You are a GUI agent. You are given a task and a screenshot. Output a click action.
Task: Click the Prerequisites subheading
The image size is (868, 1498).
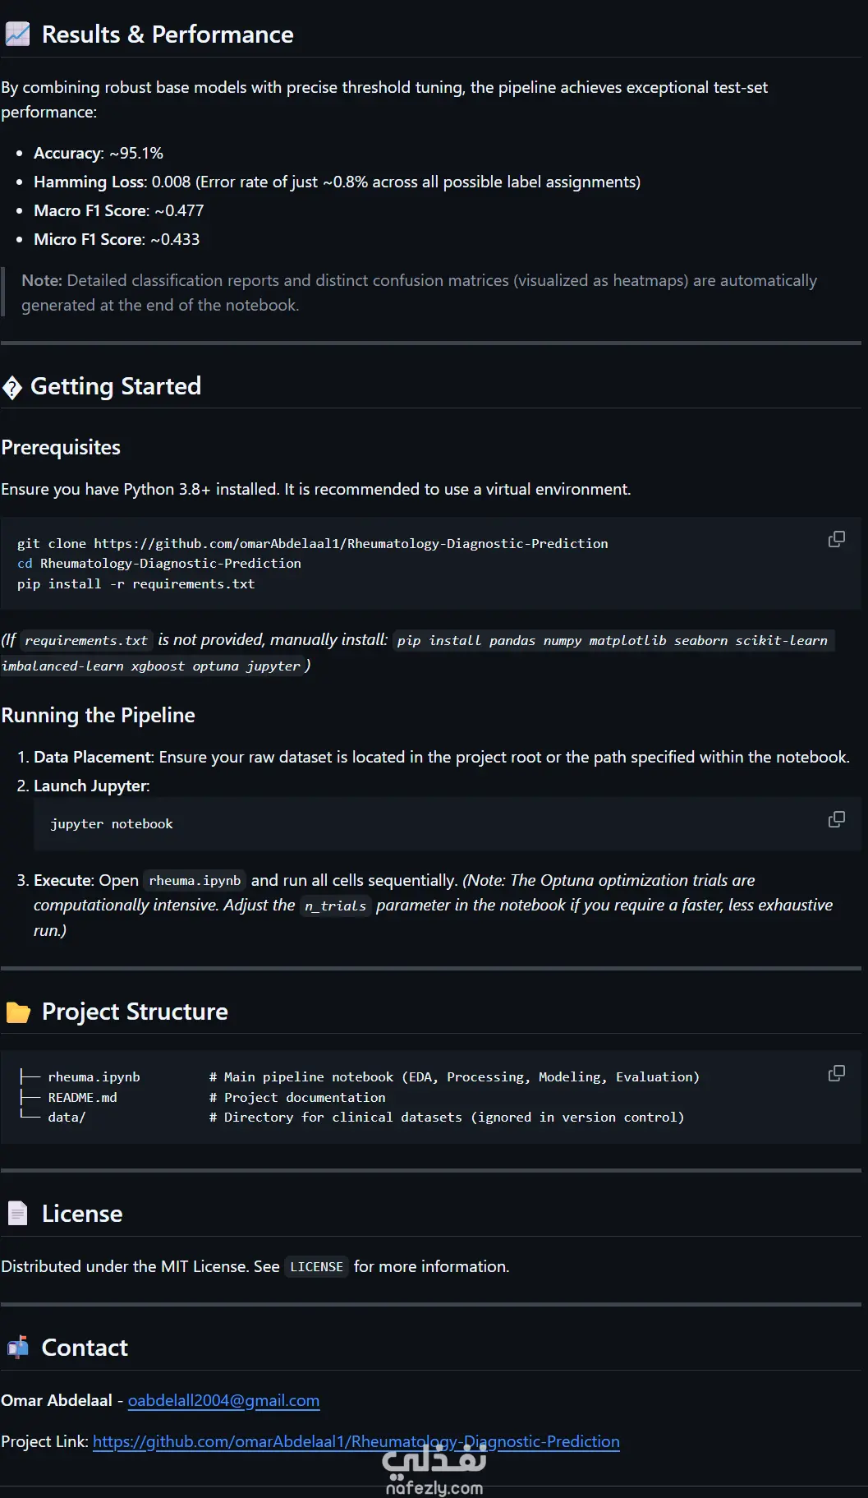coord(61,448)
